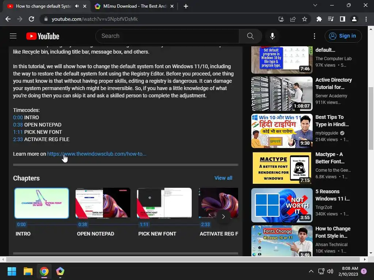Jump to 1:11 PICK NEW FONT timecode
The height and width of the screenshot is (280, 374).
[18, 132]
